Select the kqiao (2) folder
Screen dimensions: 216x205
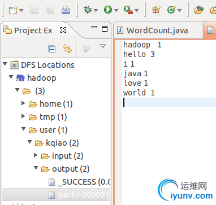[57, 143]
